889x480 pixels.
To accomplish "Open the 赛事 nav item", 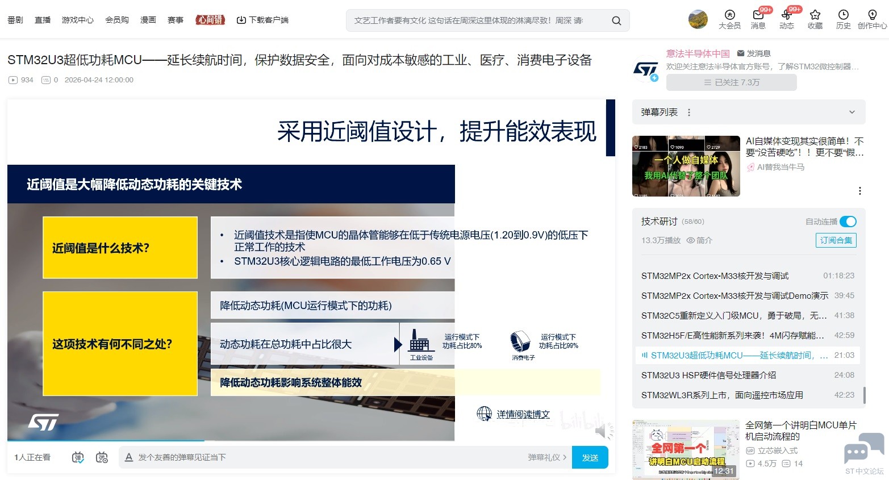I will pos(176,20).
